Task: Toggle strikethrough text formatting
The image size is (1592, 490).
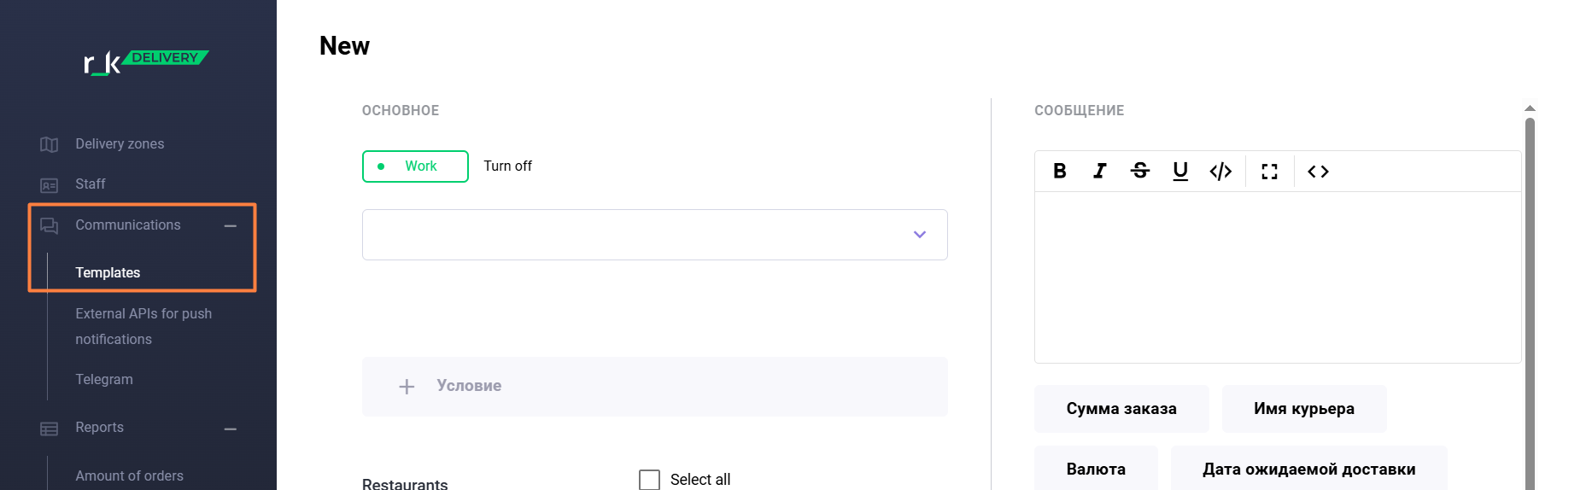Action: (1140, 172)
